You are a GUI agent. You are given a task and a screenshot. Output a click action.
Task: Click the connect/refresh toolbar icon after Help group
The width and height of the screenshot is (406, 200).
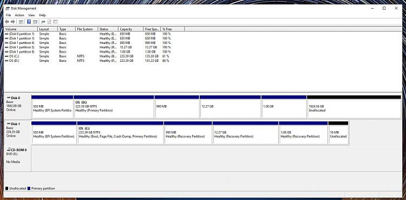click(x=43, y=22)
